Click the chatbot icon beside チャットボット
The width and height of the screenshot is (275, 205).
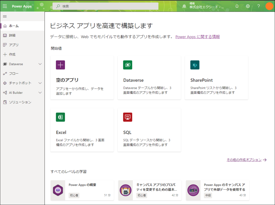tap(5, 83)
